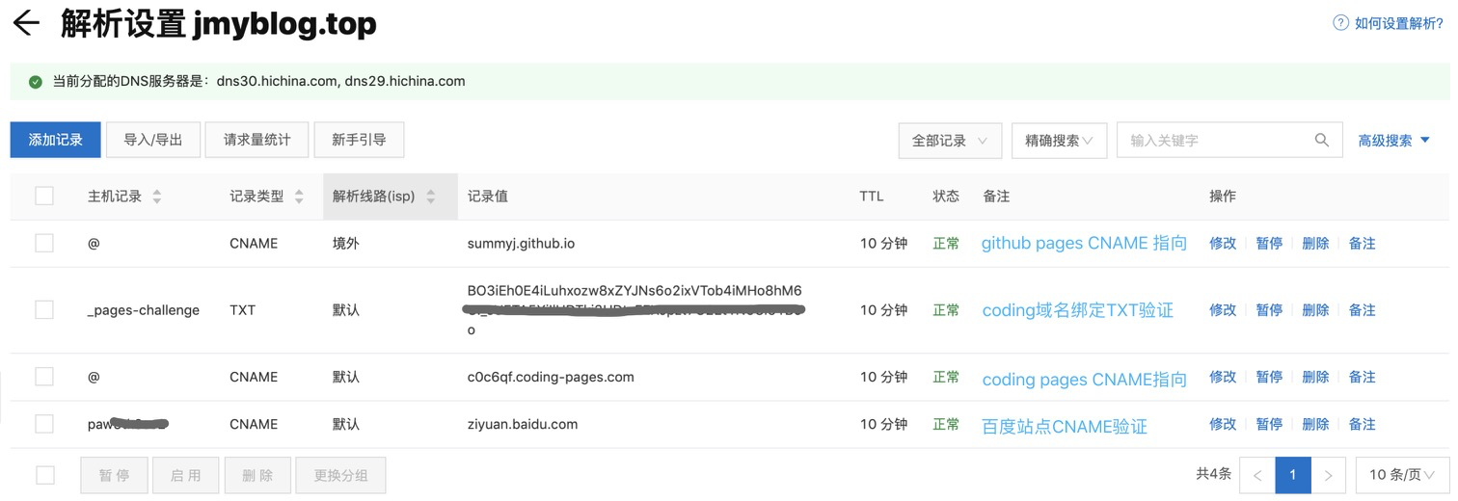Click the _pages-challenge host record
The width and height of the screenshot is (1458, 501).
click(x=144, y=310)
